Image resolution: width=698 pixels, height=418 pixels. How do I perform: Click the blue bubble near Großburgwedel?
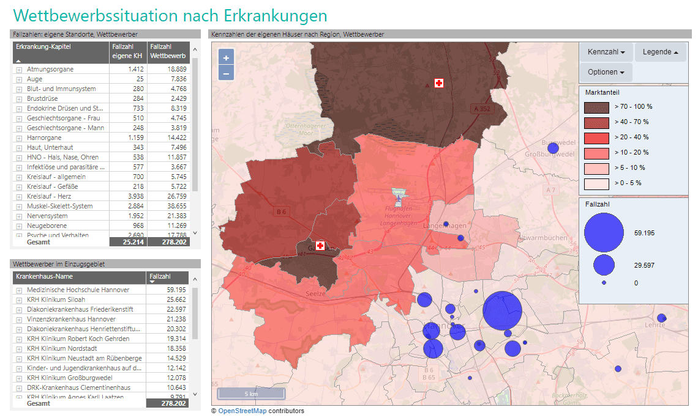pos(553,148)
